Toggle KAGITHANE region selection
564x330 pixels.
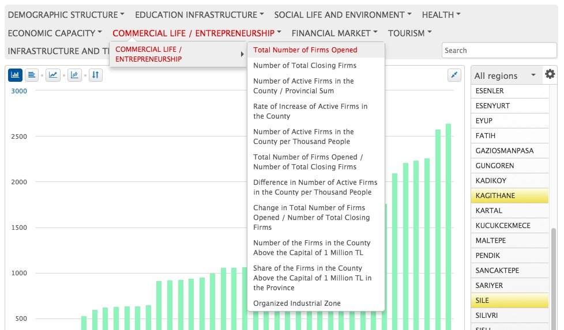(509, 196)
